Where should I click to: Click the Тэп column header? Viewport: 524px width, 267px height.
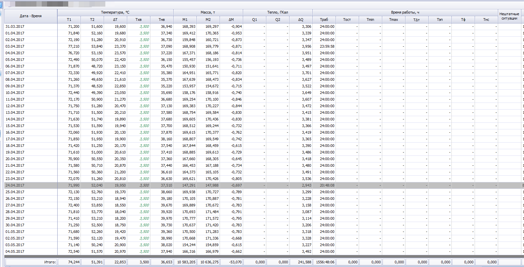[x=440, y=20]
